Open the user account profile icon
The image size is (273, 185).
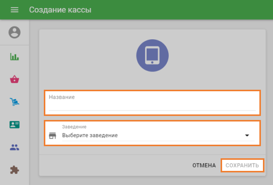coord(15,32)
